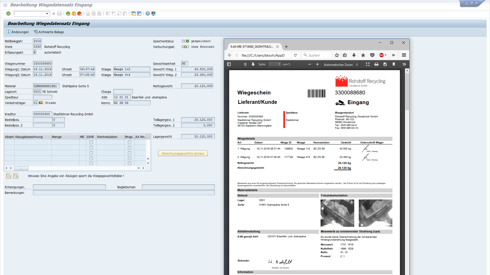Open the SAP command field dropdown
490x275 pixels.
click(x=47, y=14)
